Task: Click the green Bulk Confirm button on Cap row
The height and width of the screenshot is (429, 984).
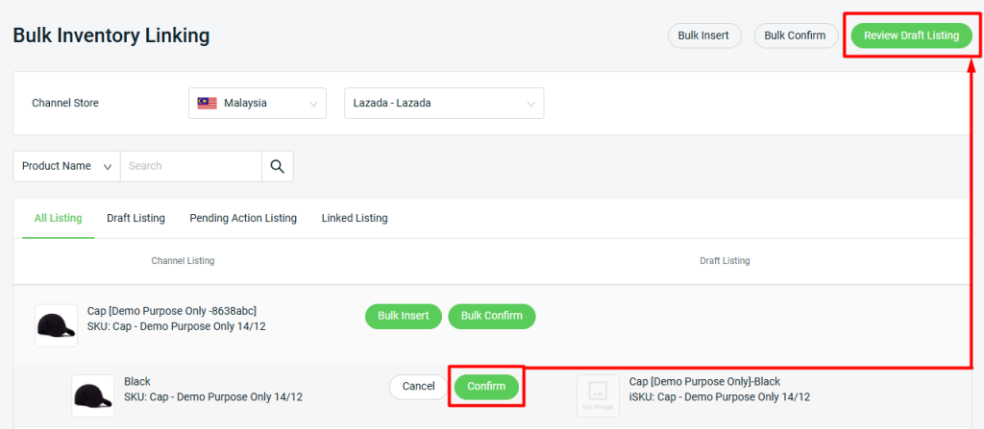Action: click(x=491, y=316)
